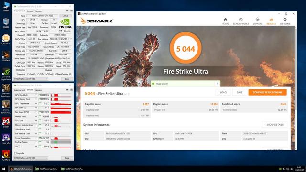This screenshot has width=306, height=172.
Task: Expand Fan Speed (%) sensor dropdown
Action: click(36, 108)
